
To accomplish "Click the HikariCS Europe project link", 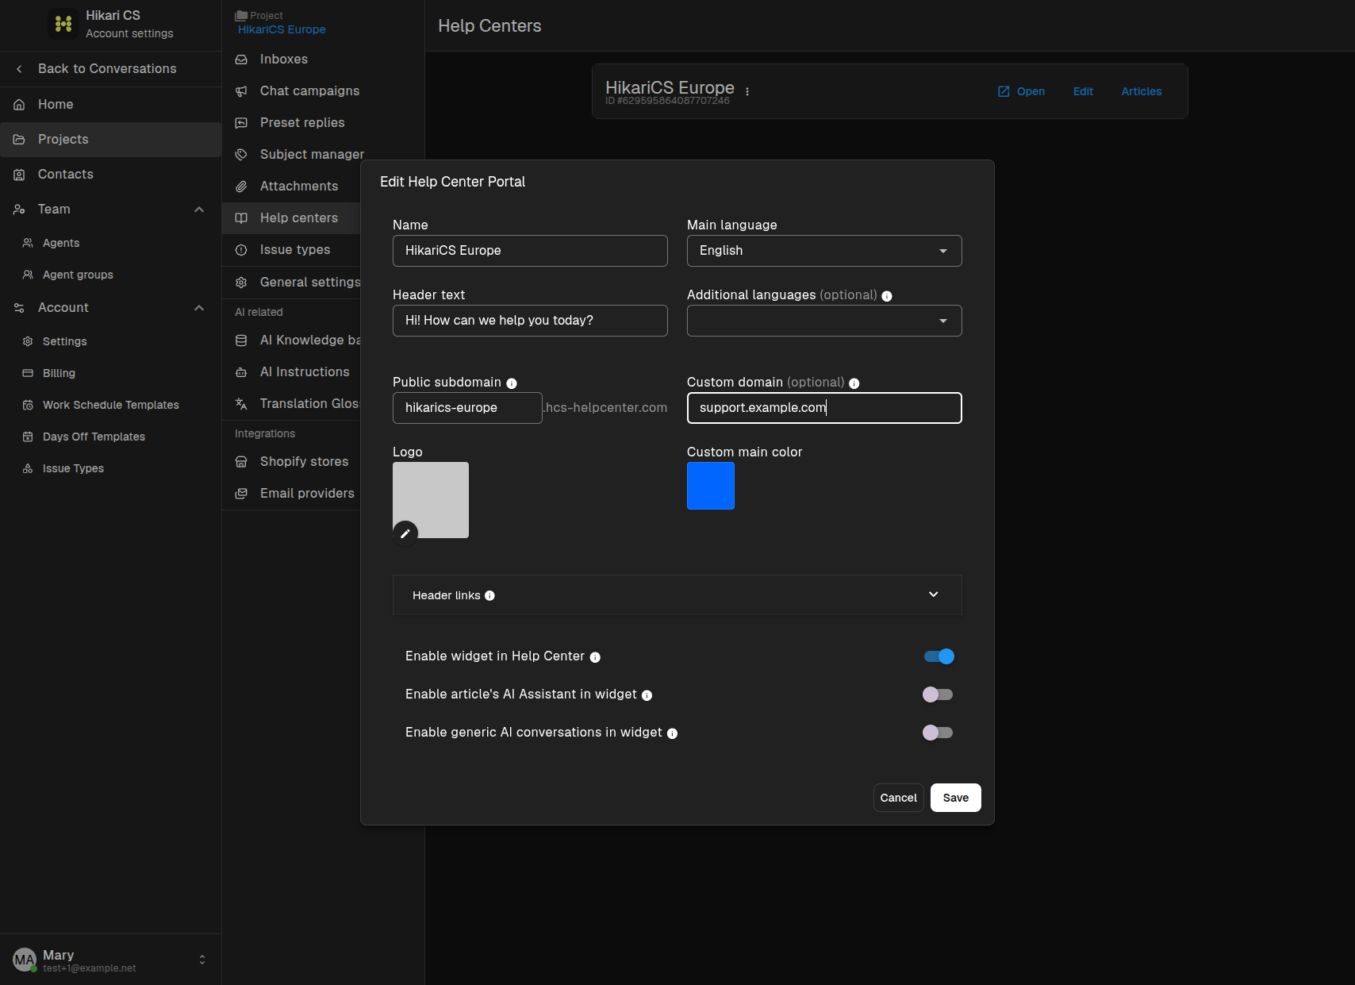I will click(x=282, y=29).
